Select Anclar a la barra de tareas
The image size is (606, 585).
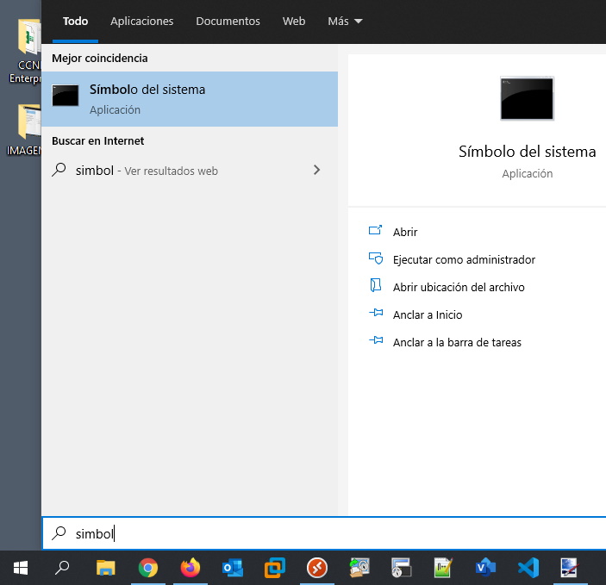click(456, 342)
